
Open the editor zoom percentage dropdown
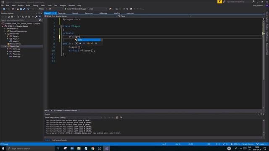click(x=48, y=110)
